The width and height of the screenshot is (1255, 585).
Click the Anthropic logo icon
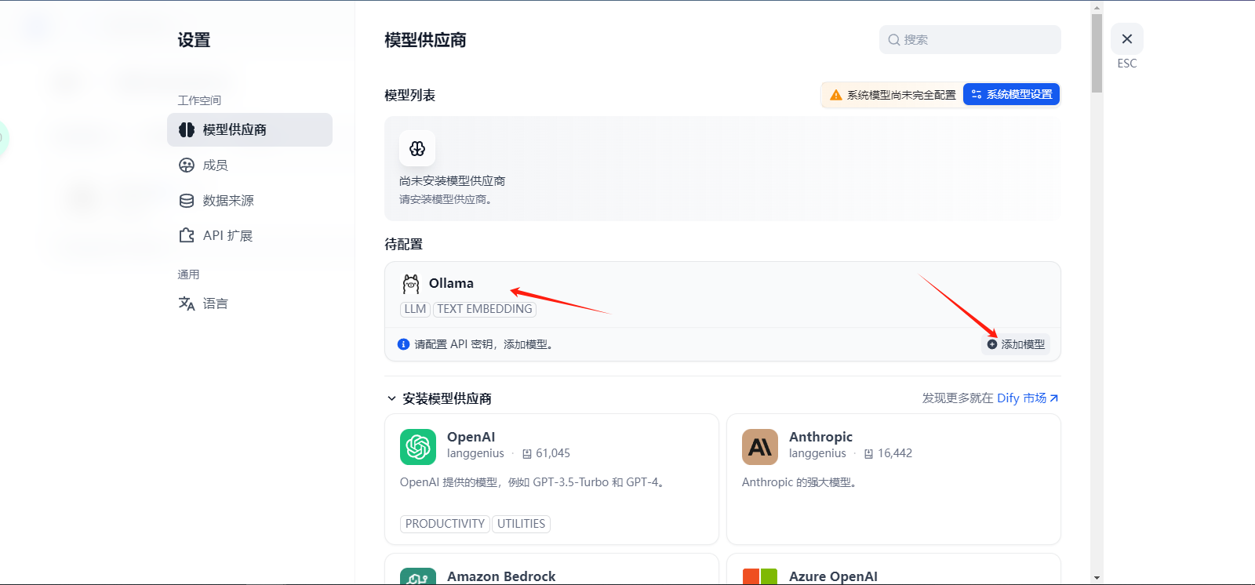click(759, 447)
